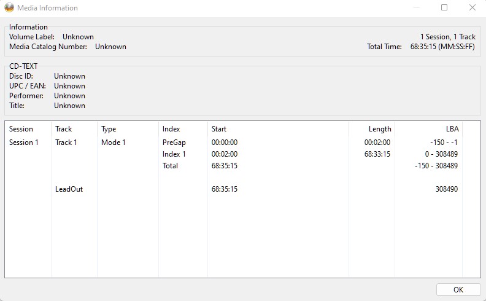Click the Total Time value 68:35:15

pos(423,47)
